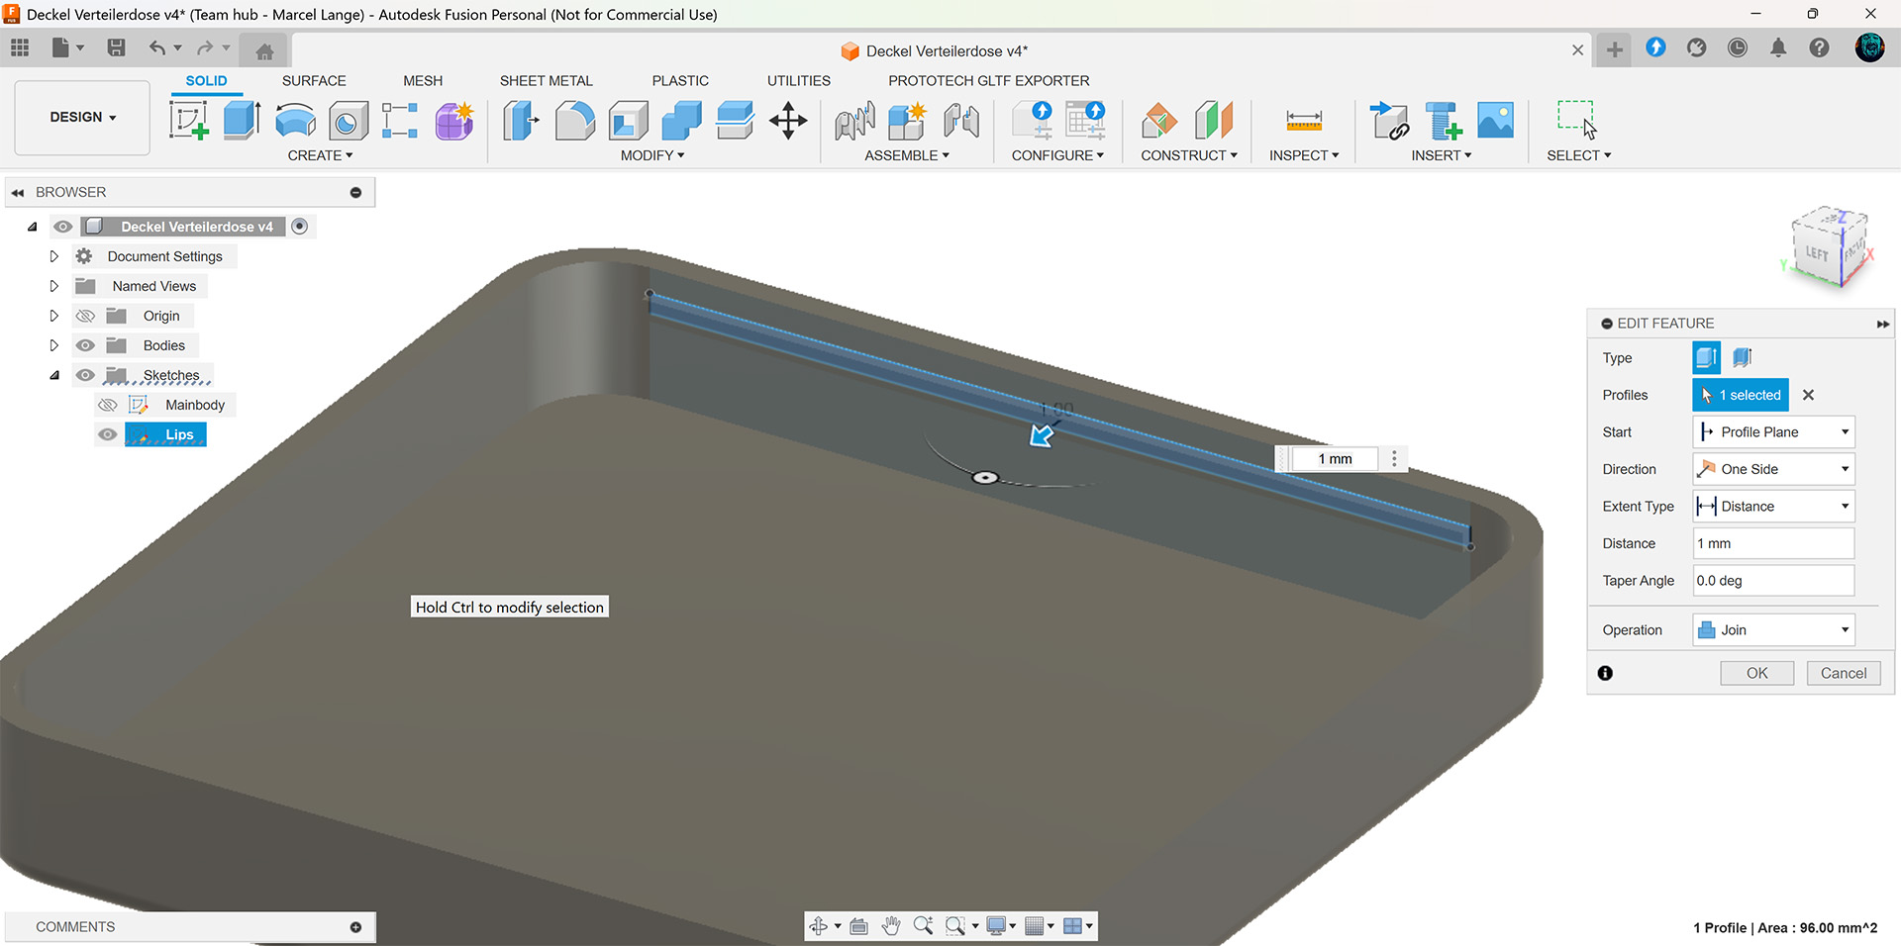This screenshot has width=1901, height=946.
Task: Toggle visibility of the Bodies folder
Action: [86, 345]
